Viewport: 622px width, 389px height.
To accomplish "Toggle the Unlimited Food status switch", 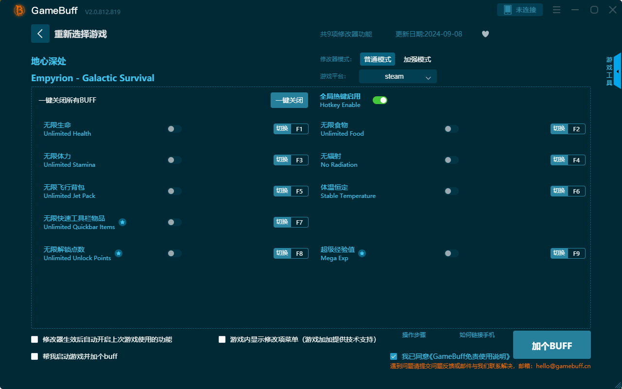I will click(x=451, y=129).
